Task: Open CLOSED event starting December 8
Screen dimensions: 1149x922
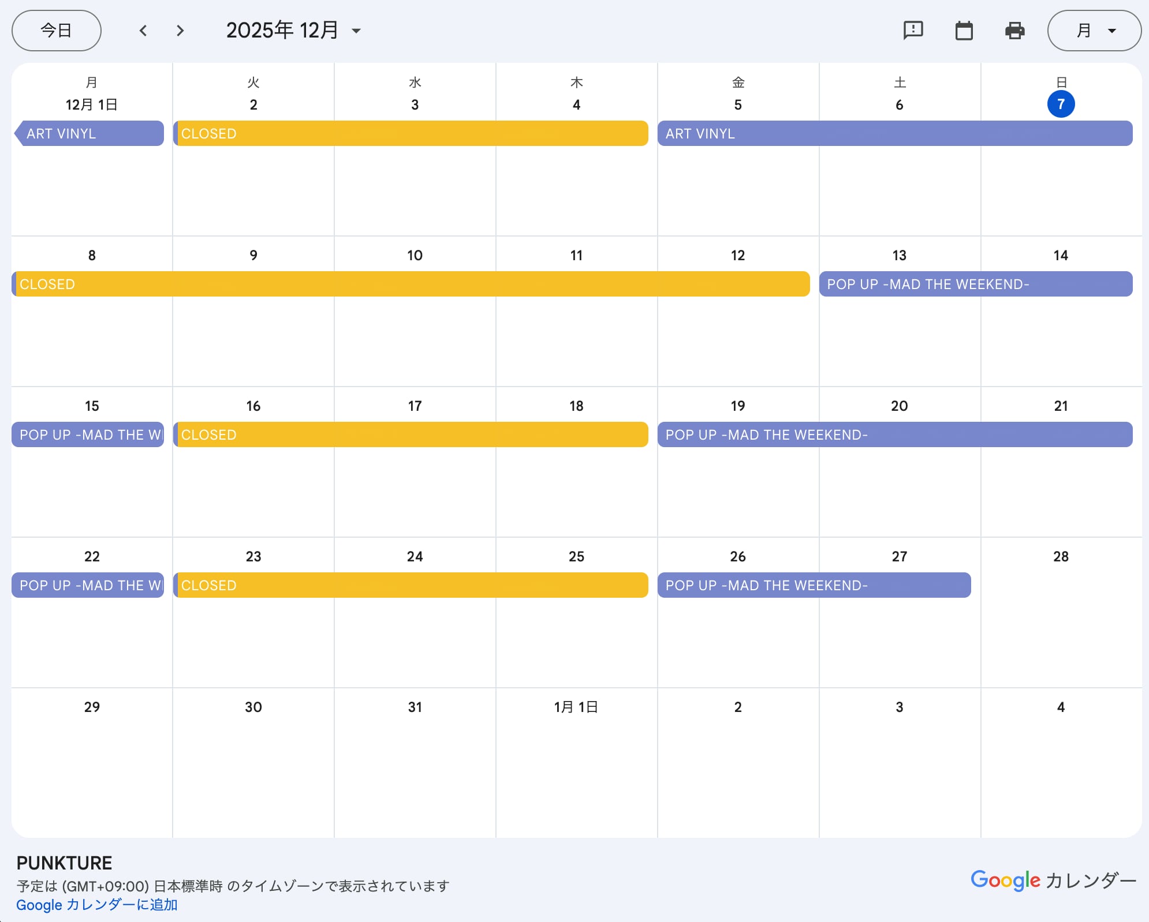Action: point(410,284)
